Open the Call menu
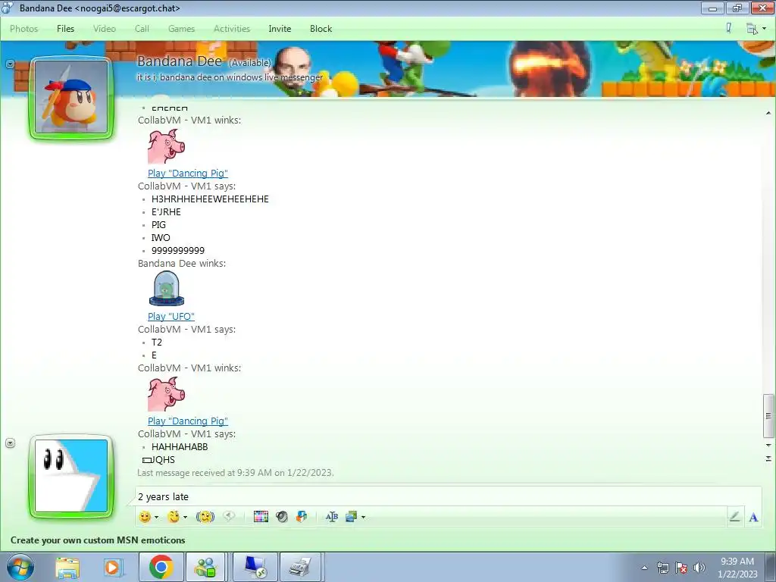 tap(142, 29)
